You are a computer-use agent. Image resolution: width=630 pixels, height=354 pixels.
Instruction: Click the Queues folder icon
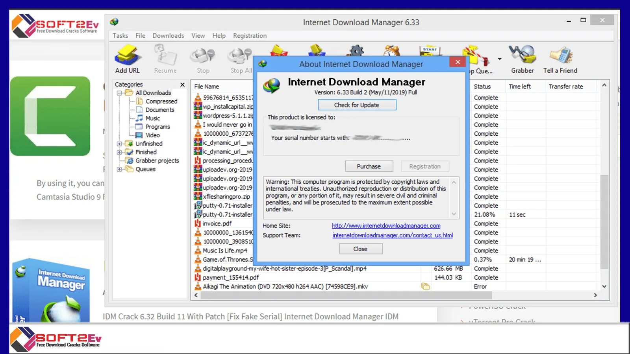point(129,169)
